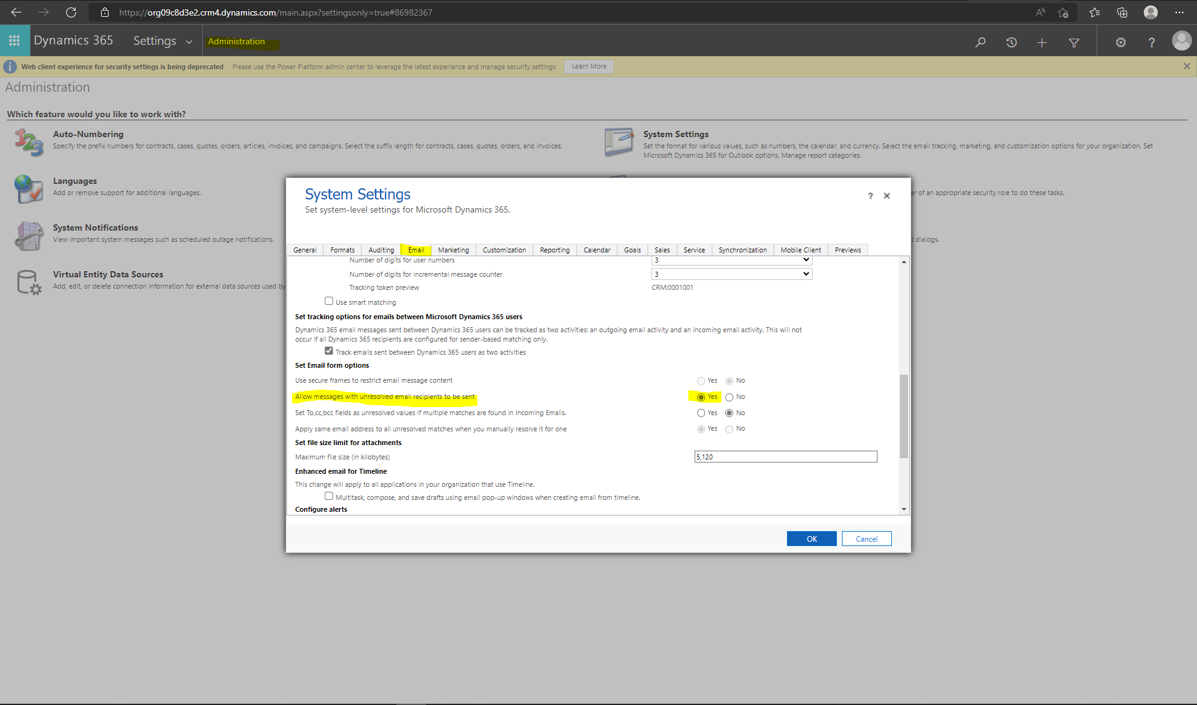Click the dialog vertical scrollbar thumb
This screenshot has height=705, width=1197.
904,416
